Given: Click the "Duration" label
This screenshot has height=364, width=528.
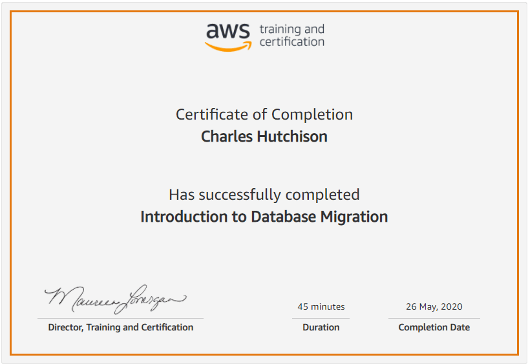Looking at the screenshot, I should 321,327.
